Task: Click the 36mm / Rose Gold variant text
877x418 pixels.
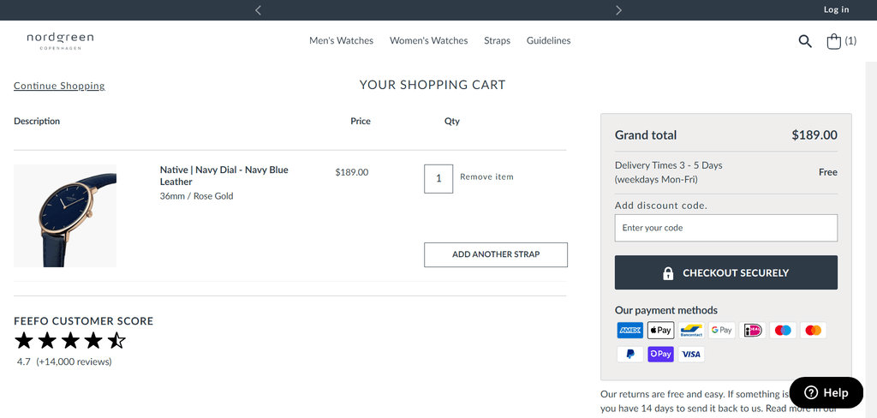Action: coord(196,196)
